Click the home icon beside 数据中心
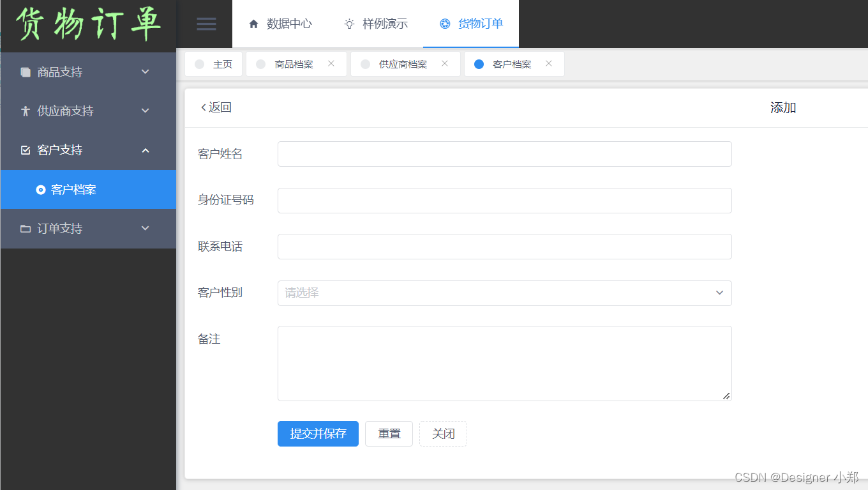 pyautogui.click(x=253, y=24)
